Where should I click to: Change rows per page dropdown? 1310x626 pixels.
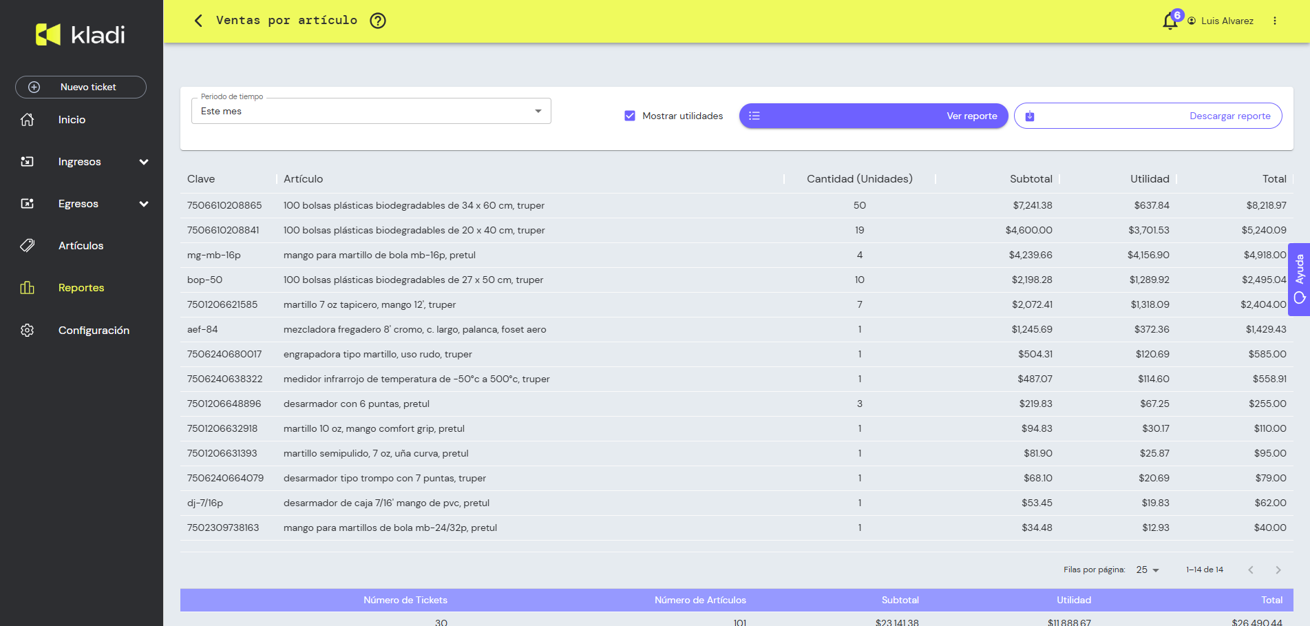tap(1148, 570)
